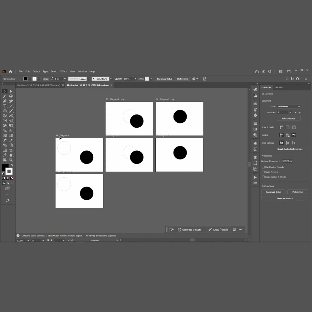Switch to the Libraries panel tab
The height and width of the screenshot is (312, 312).
[x=279, y=87]
